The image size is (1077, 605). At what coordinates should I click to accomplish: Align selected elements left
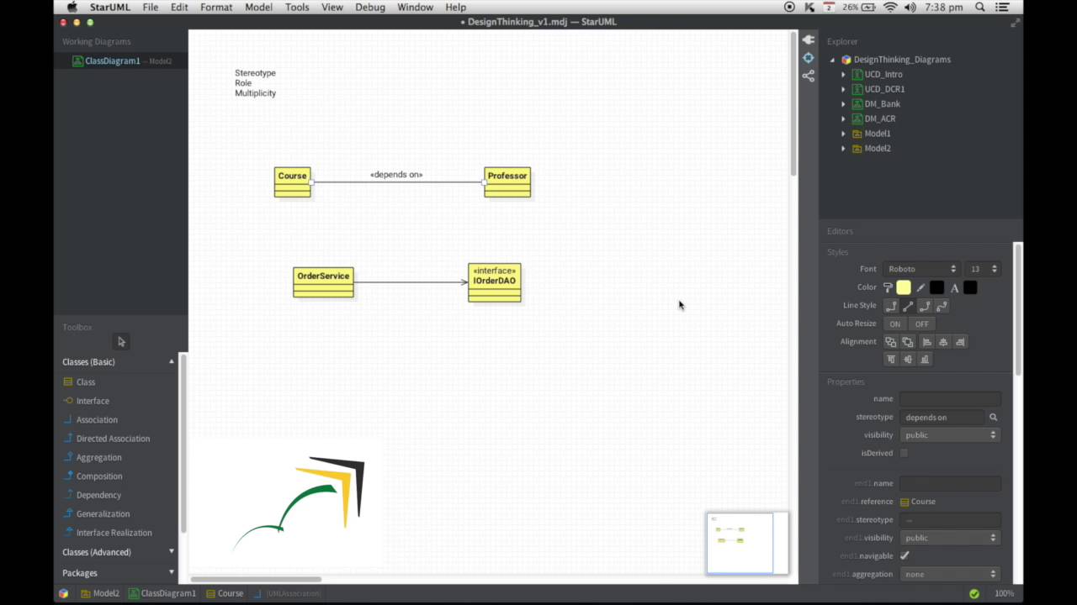pos(927,342)
